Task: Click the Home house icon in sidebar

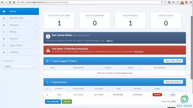Action: pos(4,11)
